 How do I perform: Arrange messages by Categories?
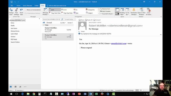(x=90, y=10)
